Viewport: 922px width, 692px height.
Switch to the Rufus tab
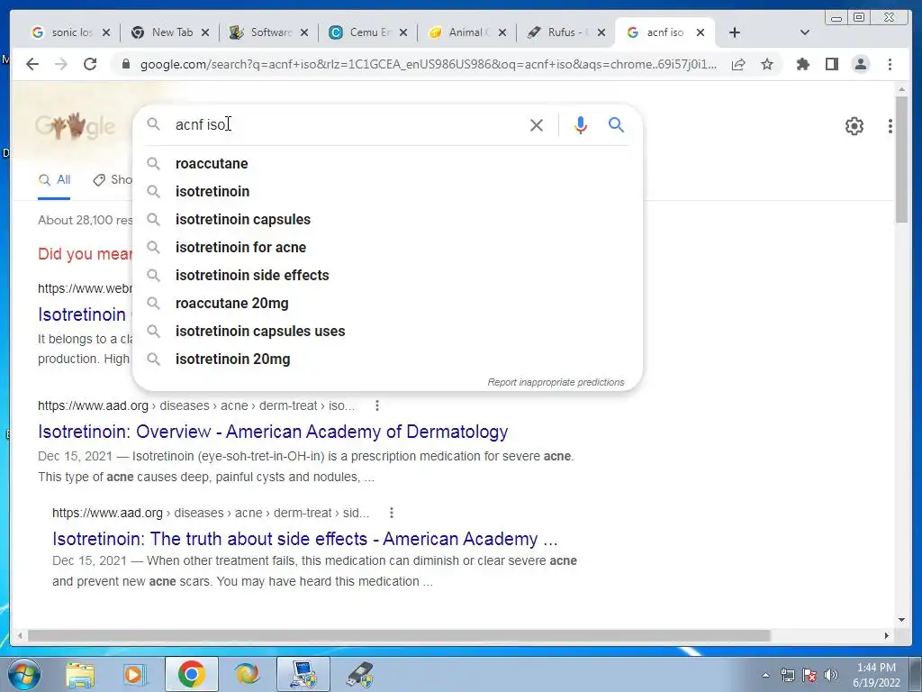[x=567, y=32]
